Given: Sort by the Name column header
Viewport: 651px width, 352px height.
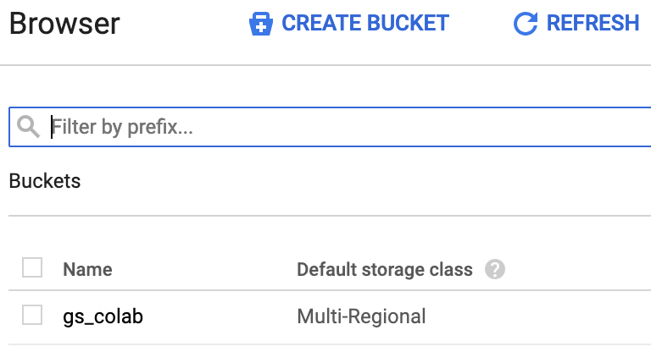Looking at the screenshot, I should [87, 270].
